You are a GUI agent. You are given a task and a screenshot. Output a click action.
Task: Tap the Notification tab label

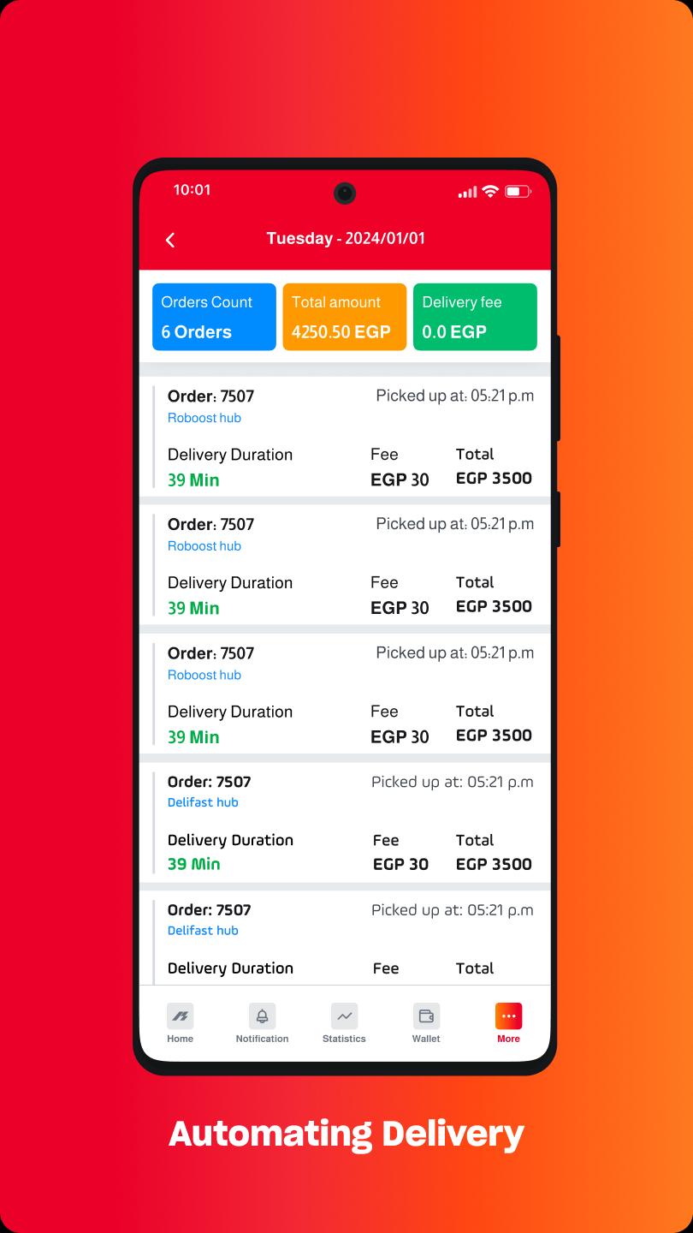pyautogui.click(x=262, y=1039)
